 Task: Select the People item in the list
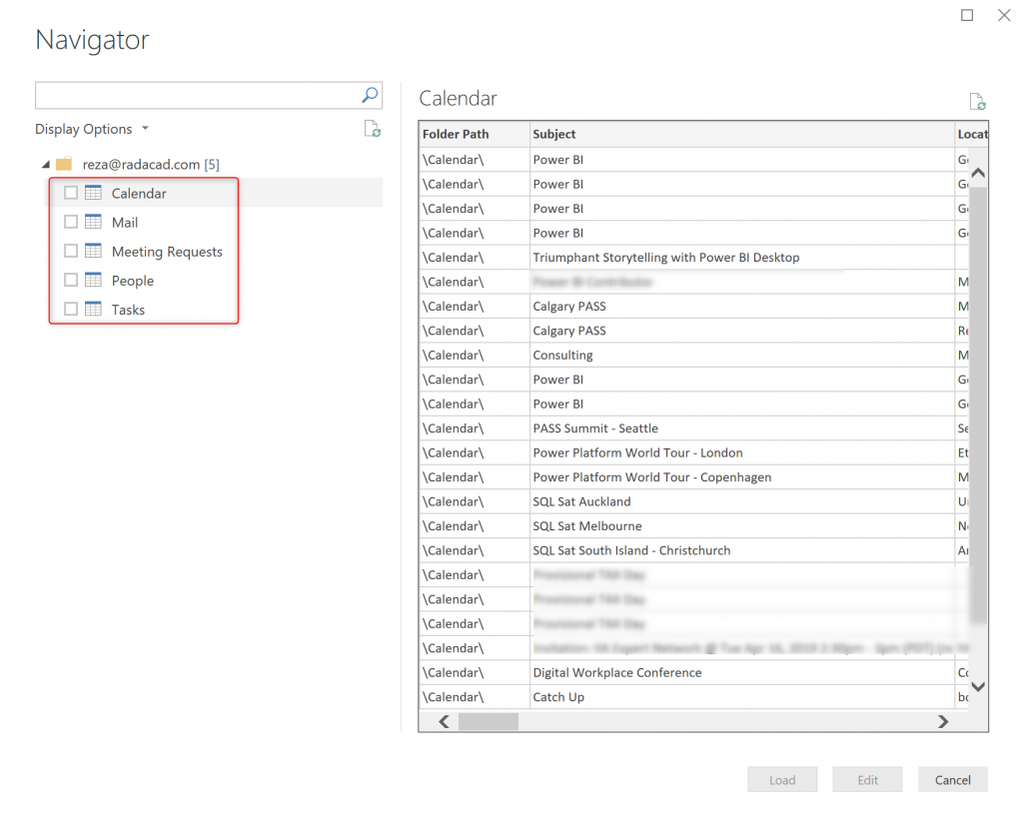(133, 281)
